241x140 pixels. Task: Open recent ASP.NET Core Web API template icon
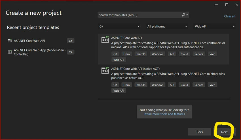(x=10, y=41)
